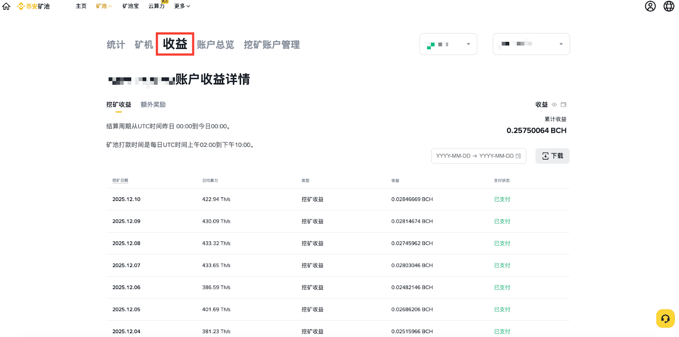Expand the 矿池 navigation menu

click(x=104, y=6)
